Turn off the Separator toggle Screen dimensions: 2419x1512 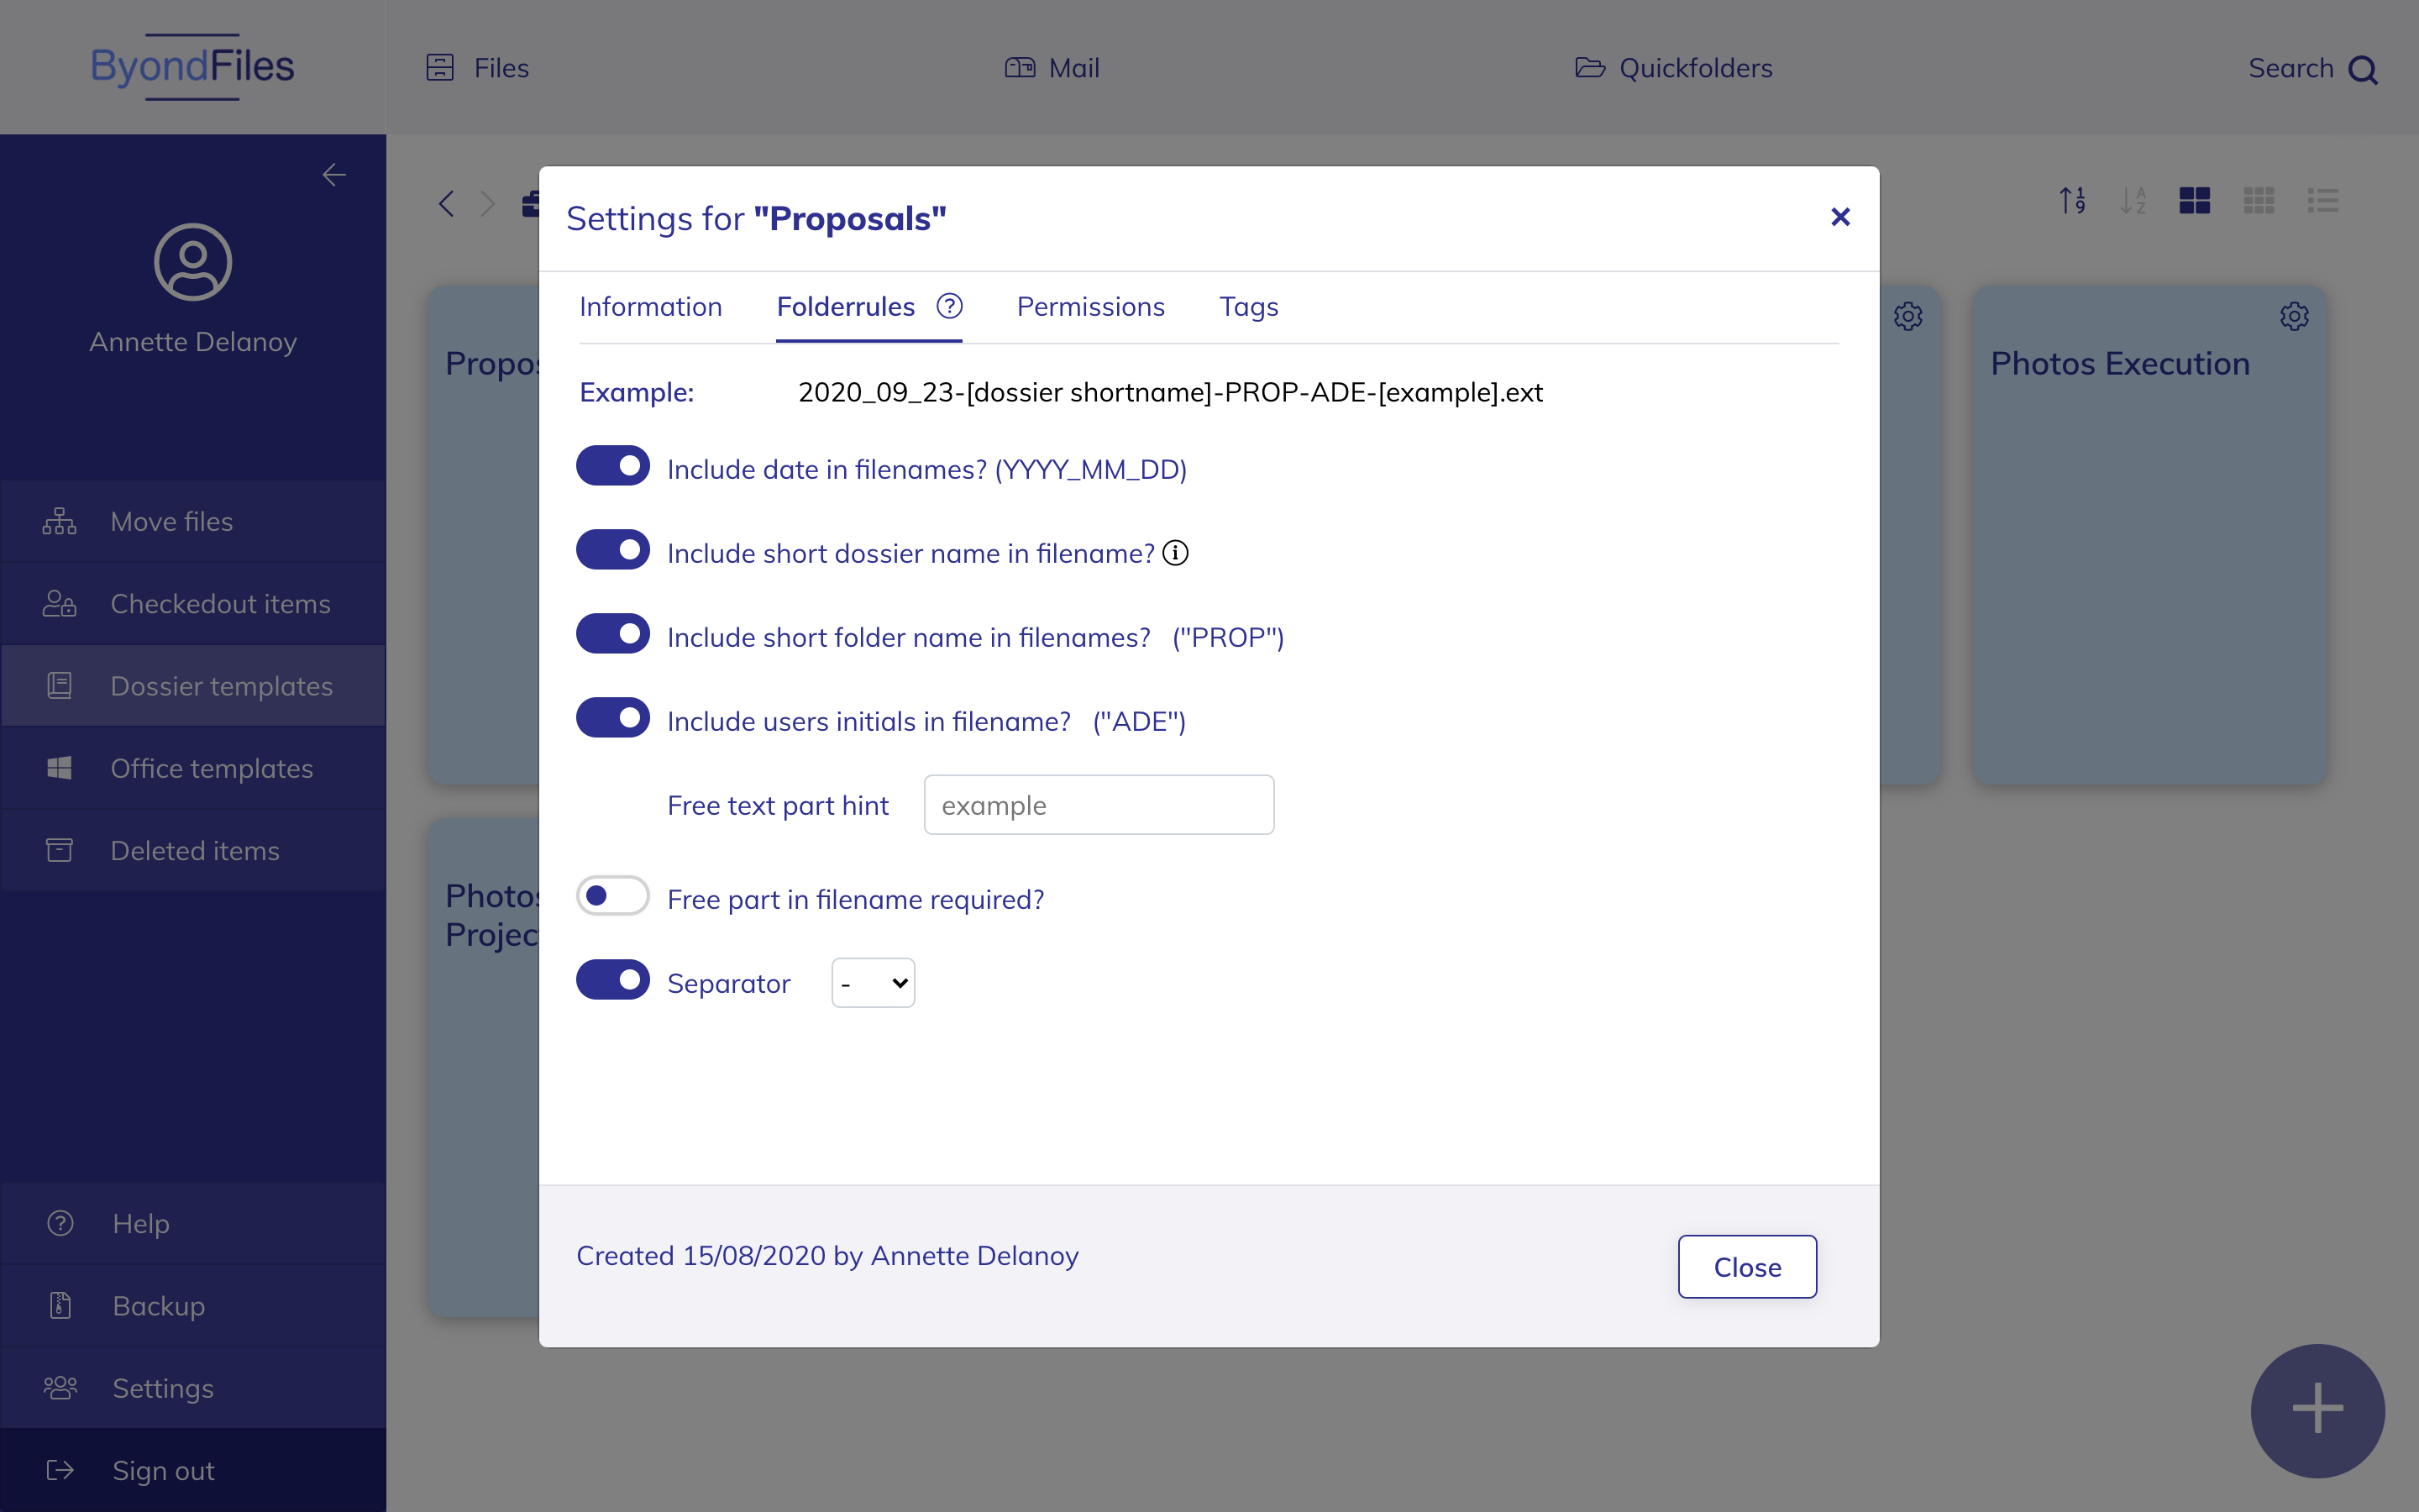pos(613,980)
